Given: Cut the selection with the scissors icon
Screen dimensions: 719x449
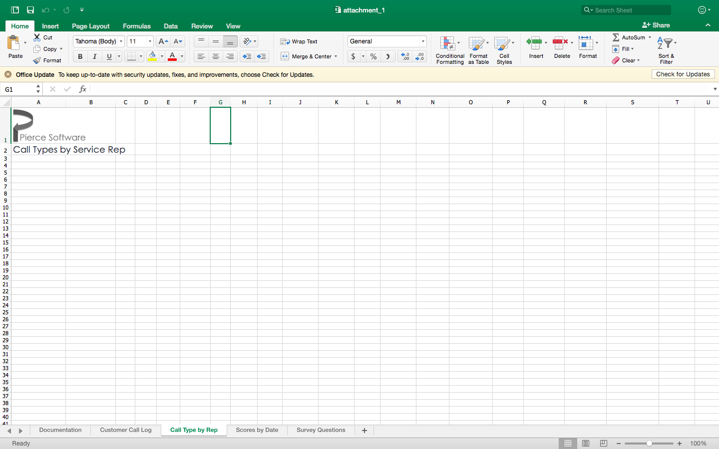Looking at the screenshot, I should click(37, 37).
